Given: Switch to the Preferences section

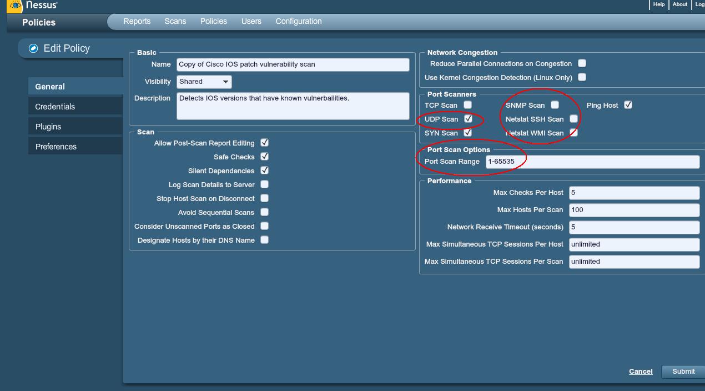Looking at the screenshot, I should (75, 147).
